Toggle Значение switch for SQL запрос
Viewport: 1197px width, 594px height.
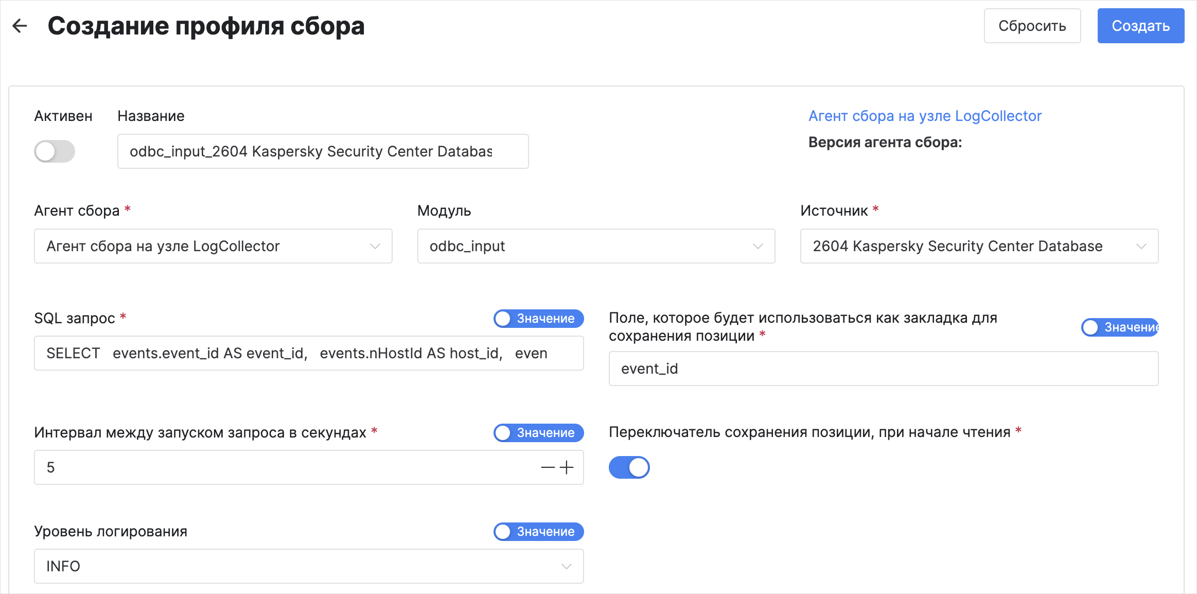(538, 319)
